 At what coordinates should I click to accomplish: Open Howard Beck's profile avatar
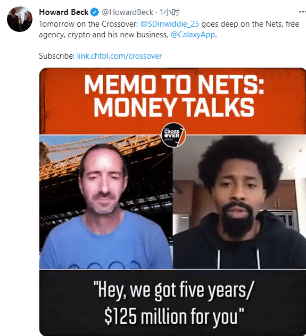pyautogui.click(x=20, y=19)
